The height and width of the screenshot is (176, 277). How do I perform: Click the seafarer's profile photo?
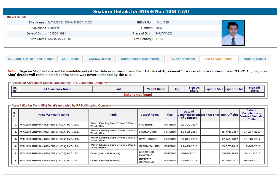click(233, 33)
